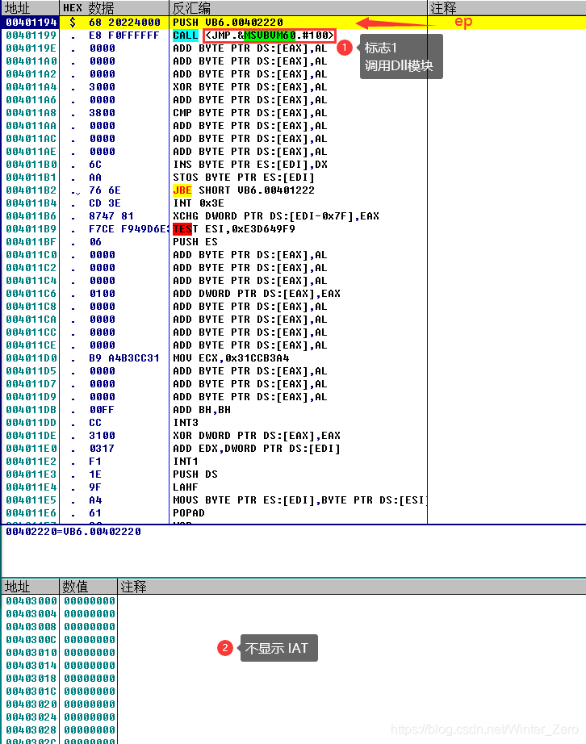Select dump address 00403028
Image resolution: width=586 pixels, height=744 pixels.
pos(31,729)
